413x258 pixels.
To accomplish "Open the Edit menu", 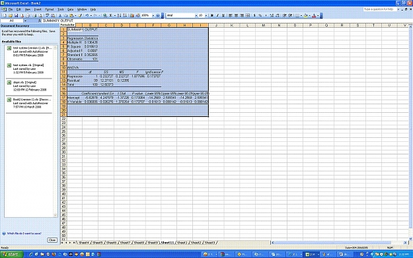I will (x=19, y=9).
